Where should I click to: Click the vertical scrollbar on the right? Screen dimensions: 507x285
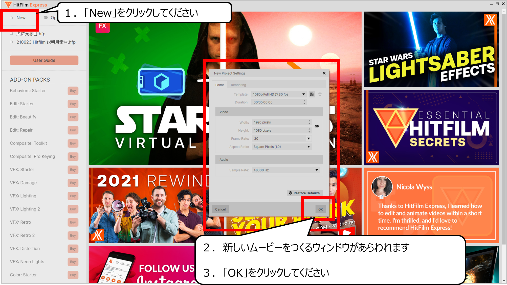(x=504, y=129)
